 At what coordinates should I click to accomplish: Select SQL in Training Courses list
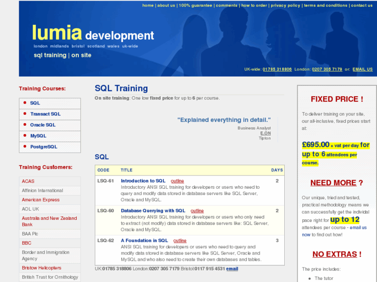click(x=35, y=103)
